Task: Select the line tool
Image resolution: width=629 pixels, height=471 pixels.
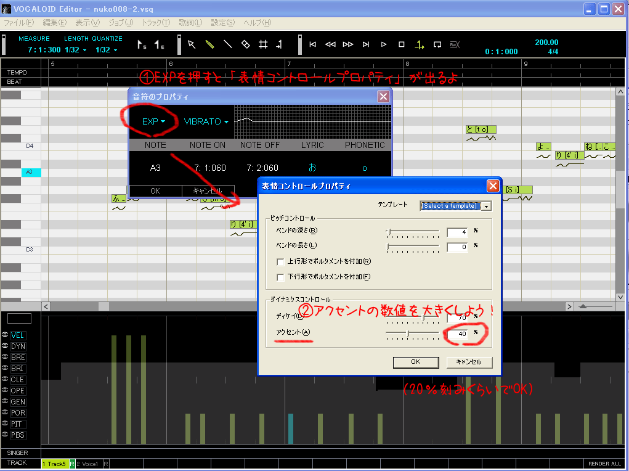Action: pyautogui.click(x=227, y=44)
